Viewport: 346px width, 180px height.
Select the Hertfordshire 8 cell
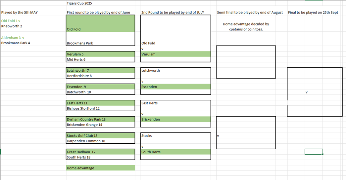coord(100,76)
